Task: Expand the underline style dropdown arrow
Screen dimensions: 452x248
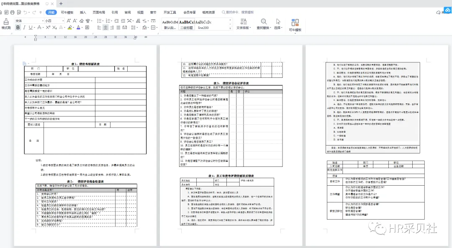Action: 34,28
